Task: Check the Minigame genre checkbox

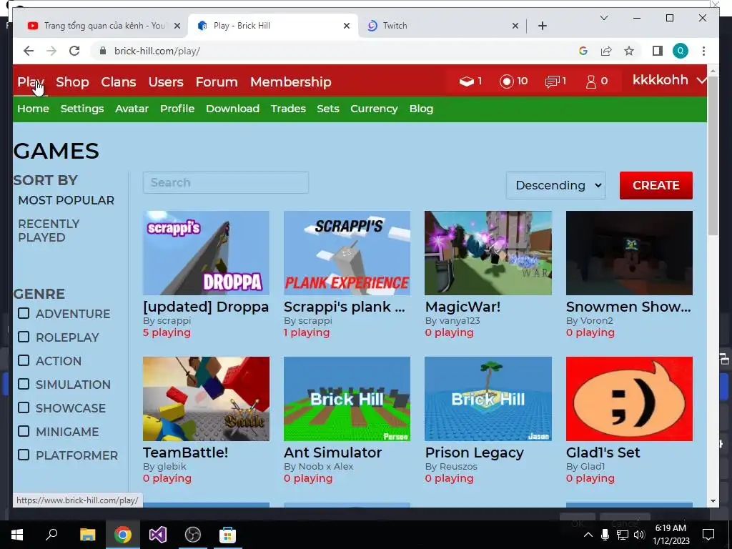Action: pos(24,431)
